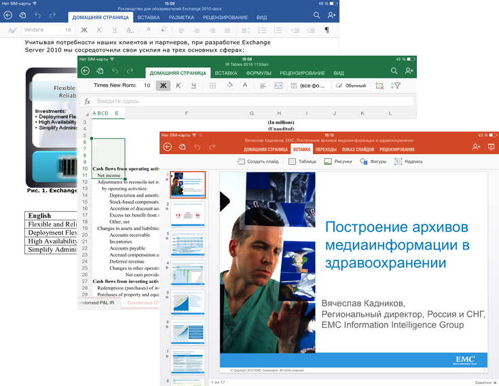
Task: Change font size 10 in Excel
Action: (x=147, y=85)
